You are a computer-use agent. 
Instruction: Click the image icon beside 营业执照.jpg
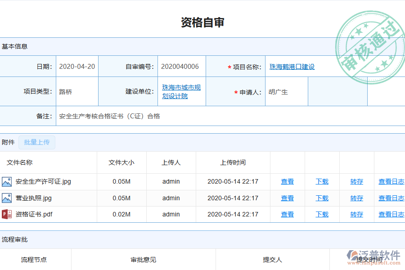(x=8, y=198)
